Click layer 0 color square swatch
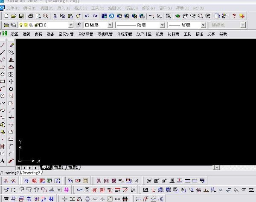 tap(41, 25)
